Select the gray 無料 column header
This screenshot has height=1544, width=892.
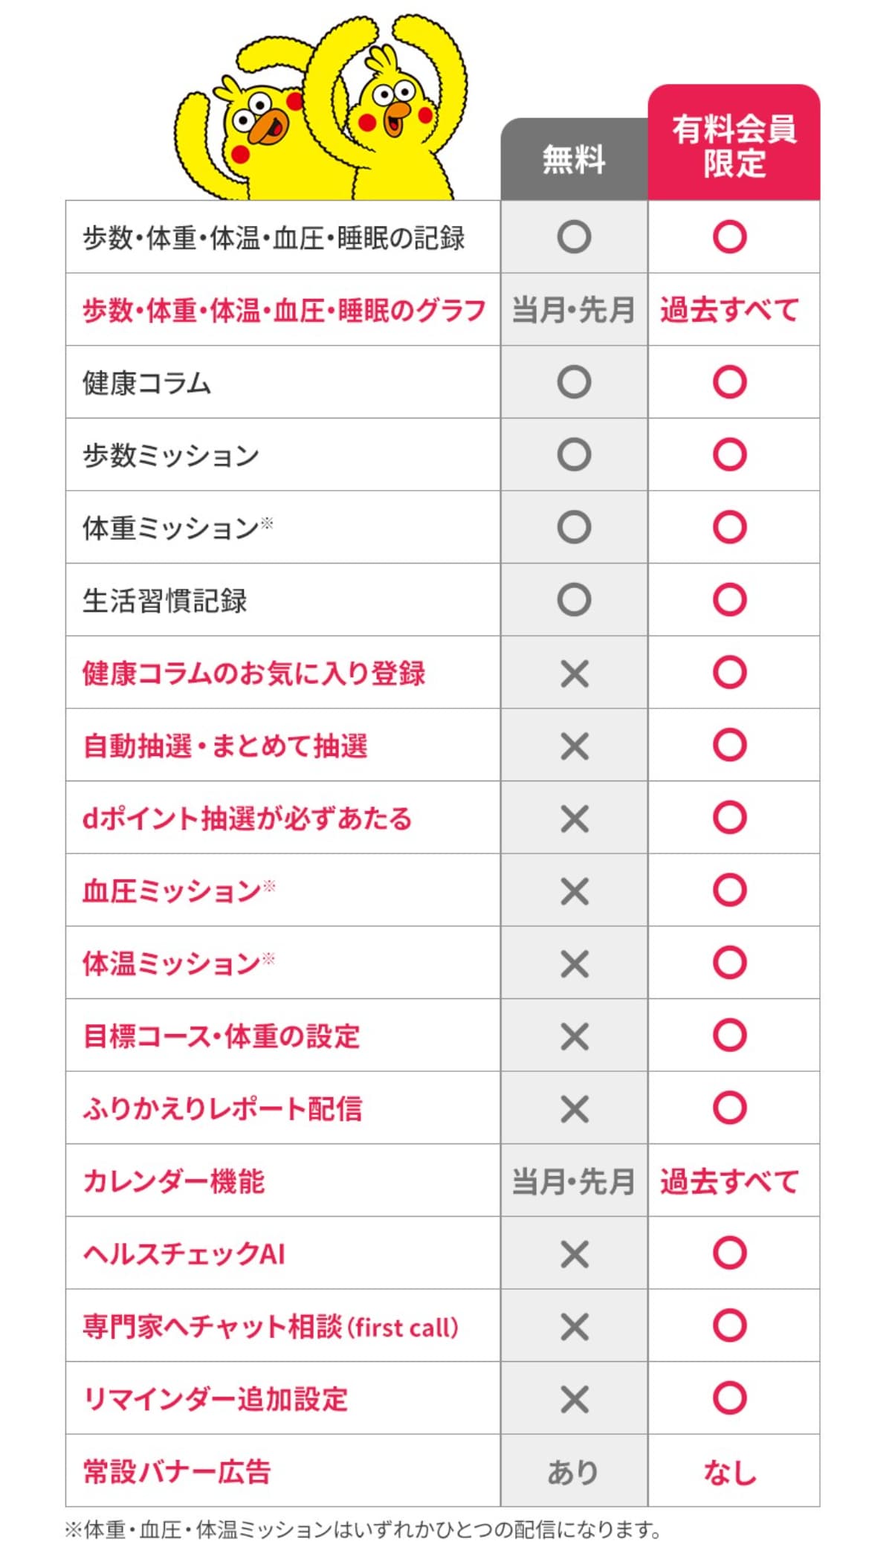point(574,160)
